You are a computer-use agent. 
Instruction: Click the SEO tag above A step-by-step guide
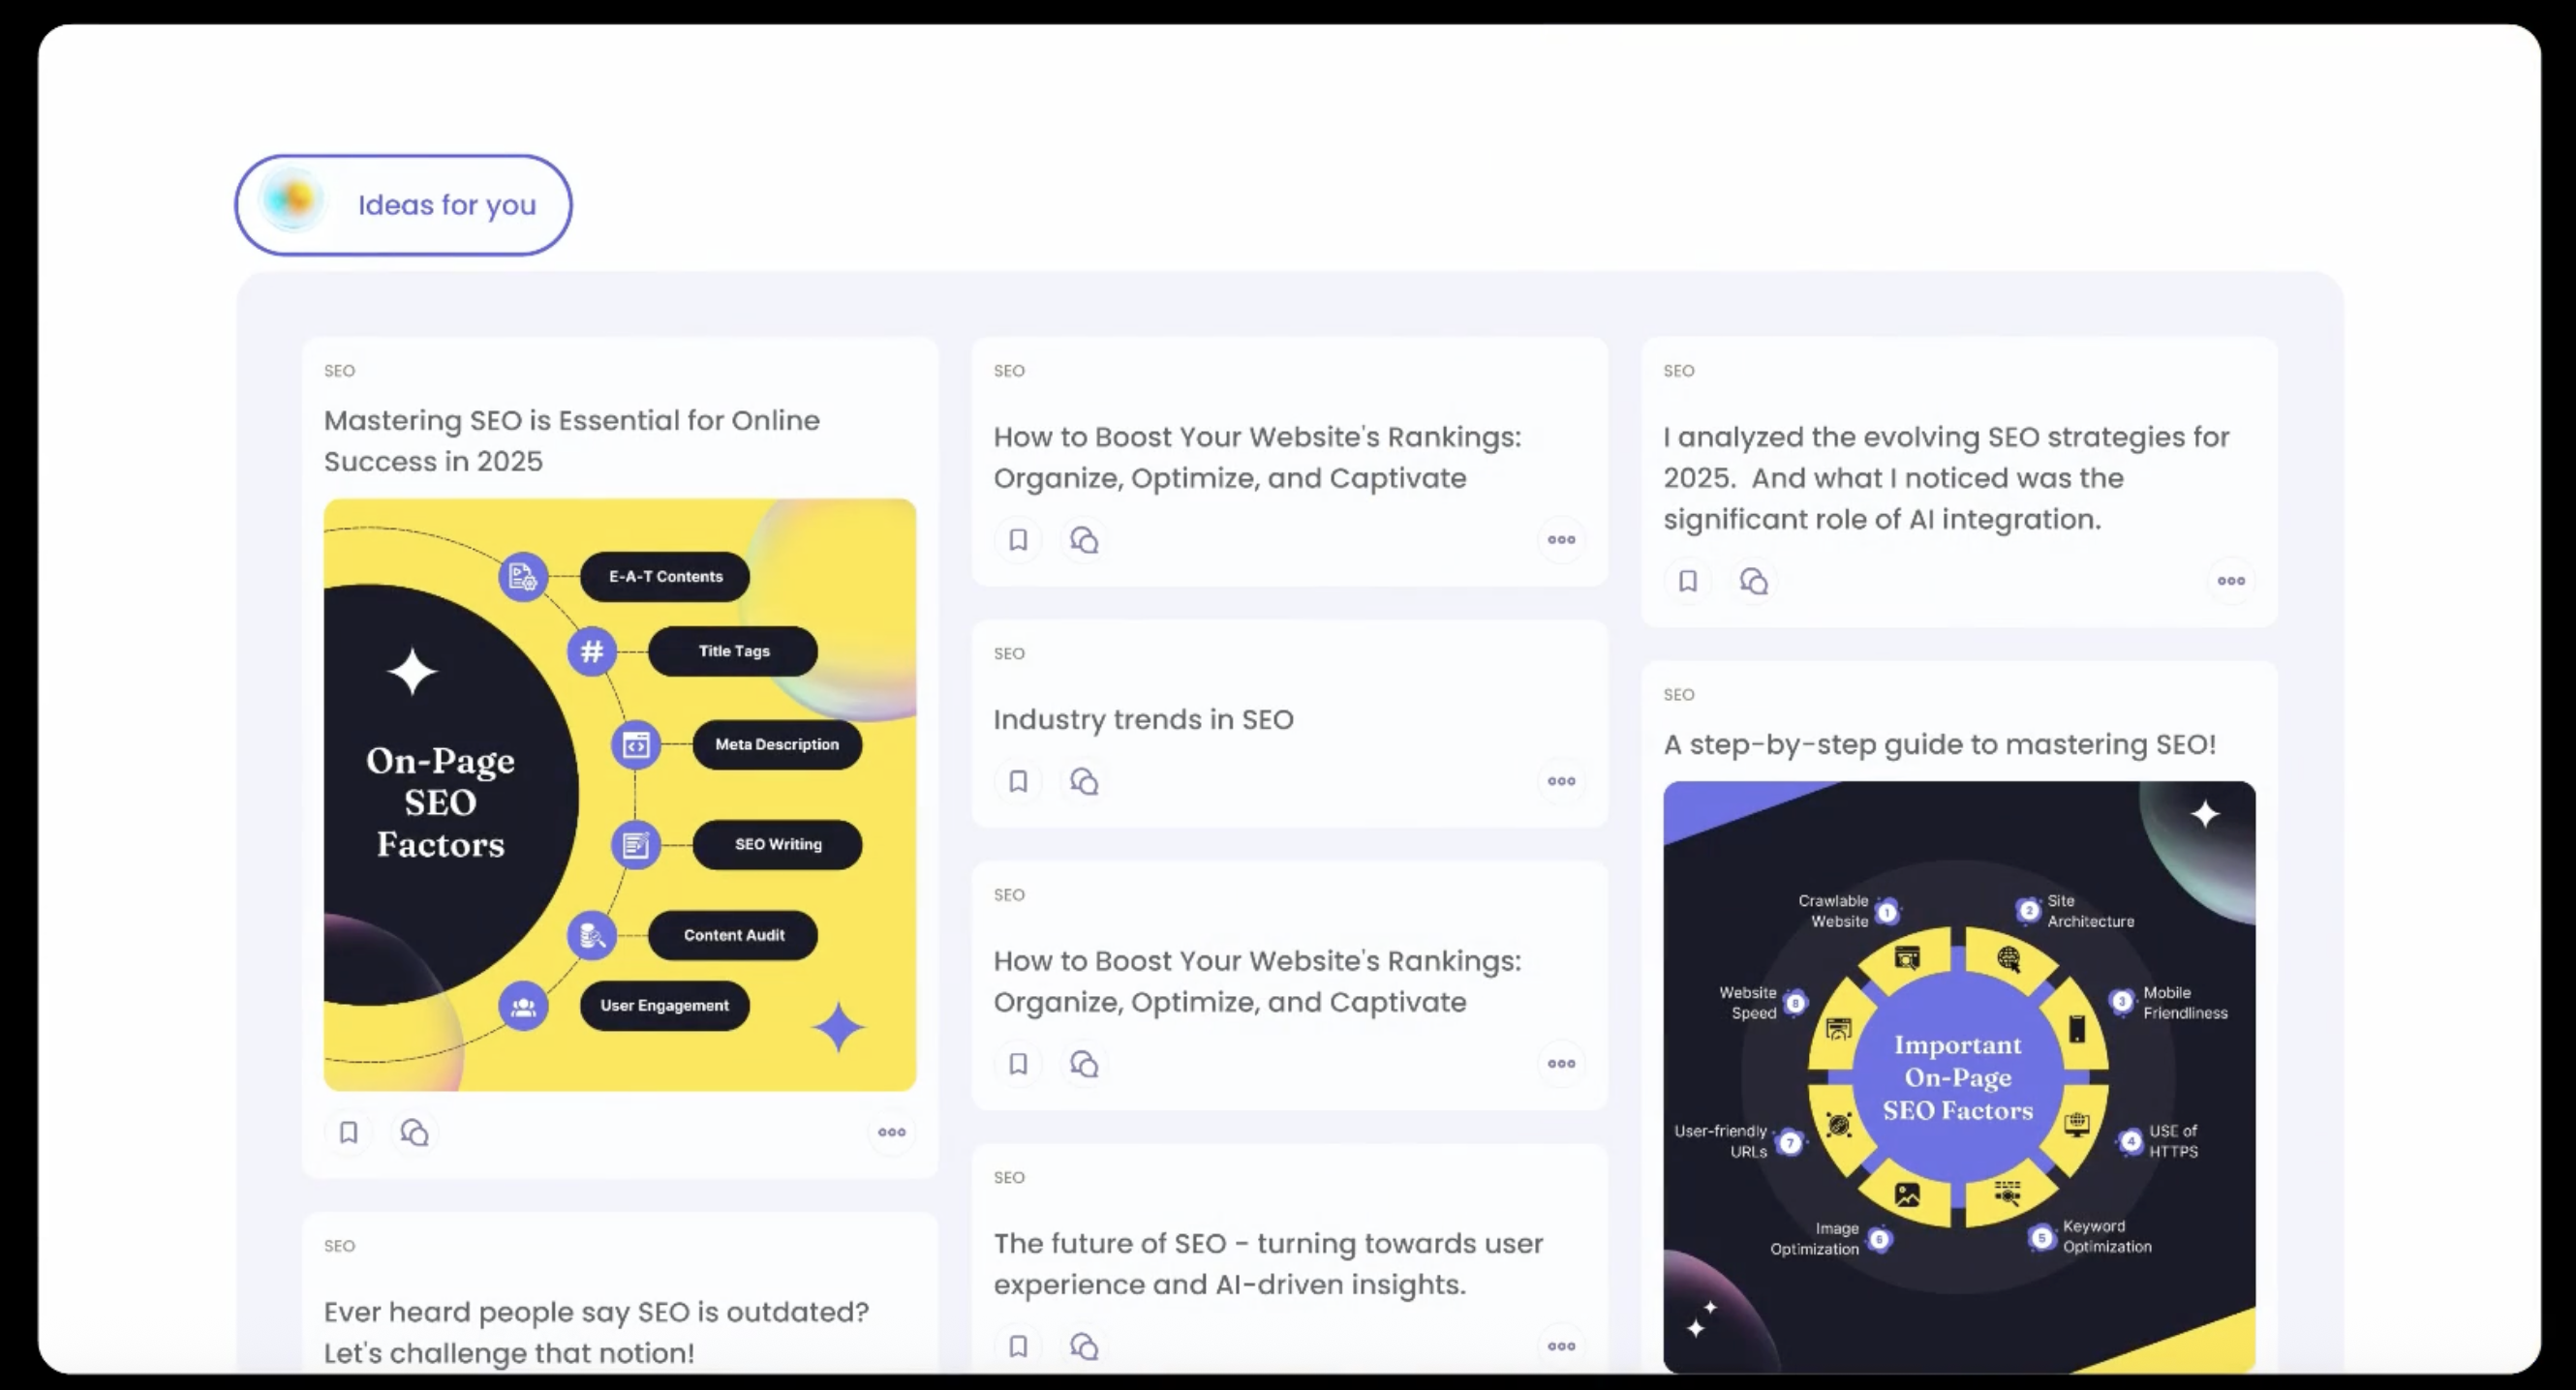click(1679, 694)
